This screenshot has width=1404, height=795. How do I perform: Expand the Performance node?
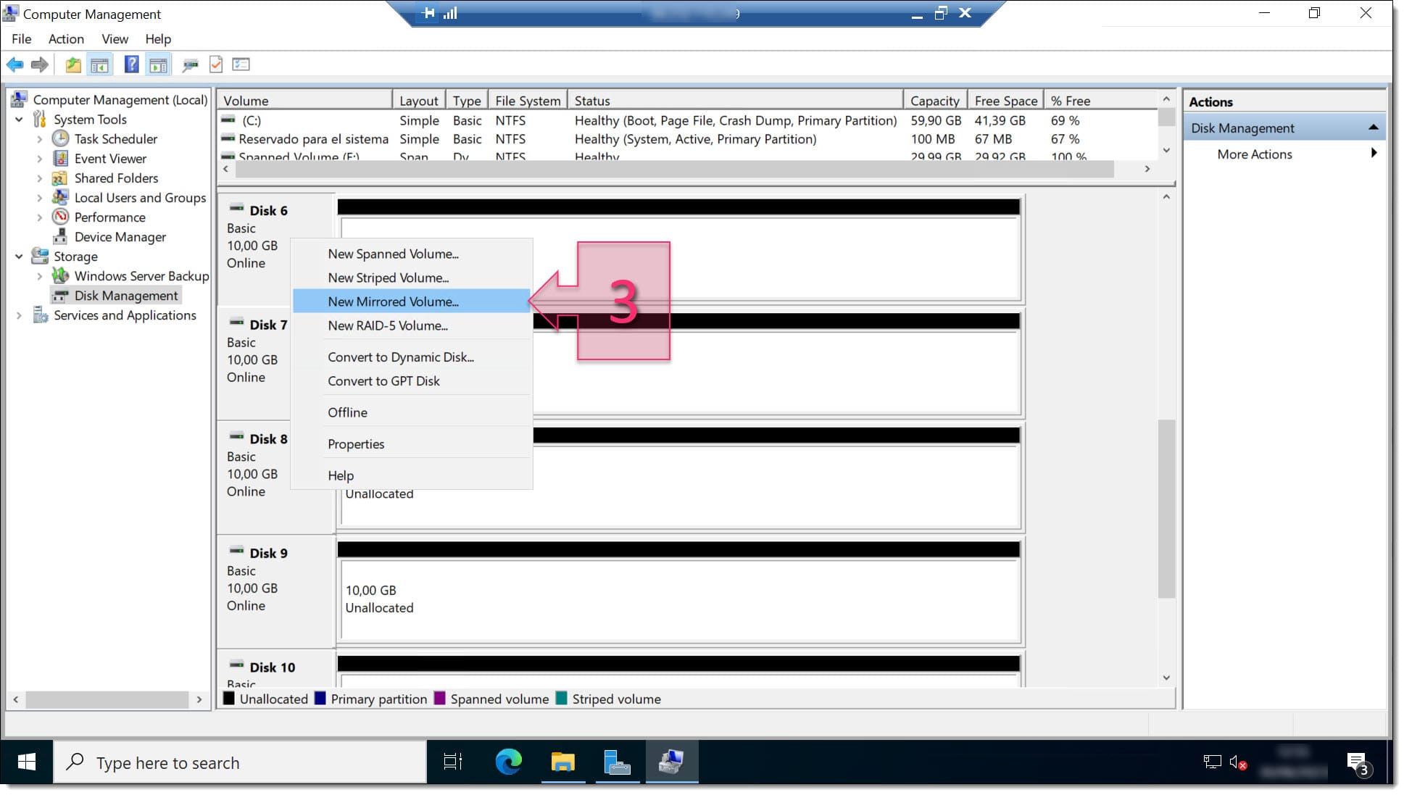40,217
